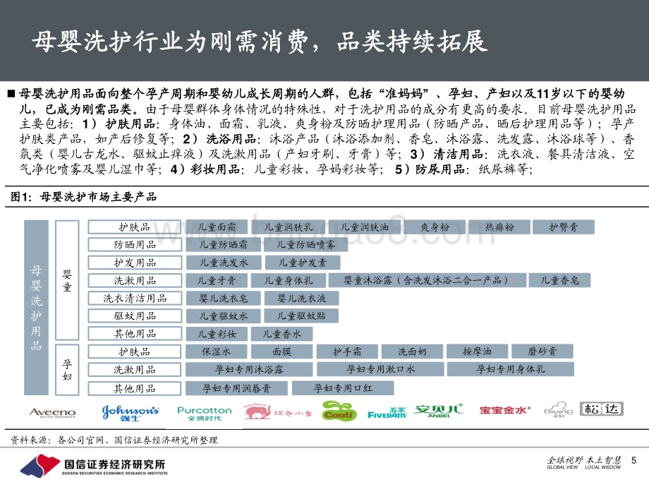Click the 儿童香水 product box
The width and height of the screenshot is (649, 487).
282,334
